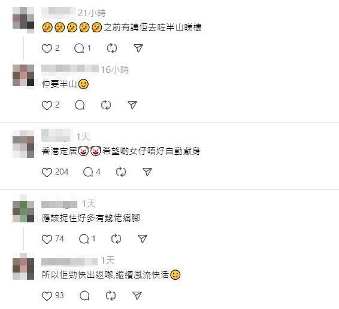Screen dimensions: 339x309
Task: Reply to the 仲要半山 comment
Action: (x=80, y=105)
